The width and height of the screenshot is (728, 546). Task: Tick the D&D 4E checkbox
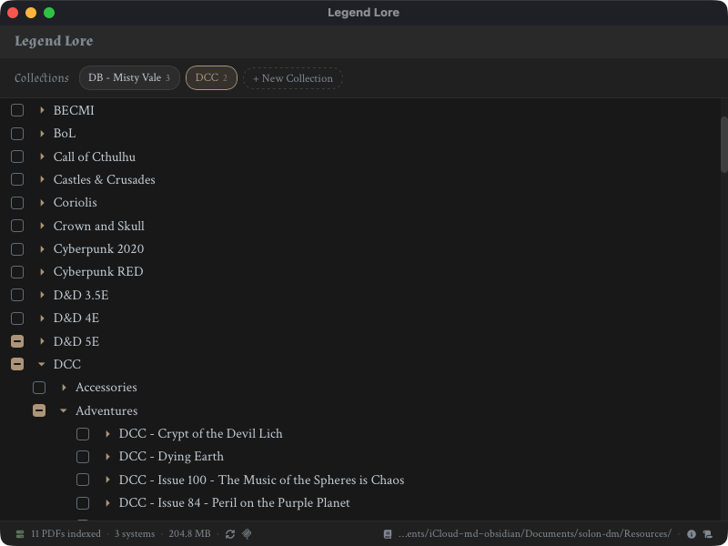click(17, 318)
